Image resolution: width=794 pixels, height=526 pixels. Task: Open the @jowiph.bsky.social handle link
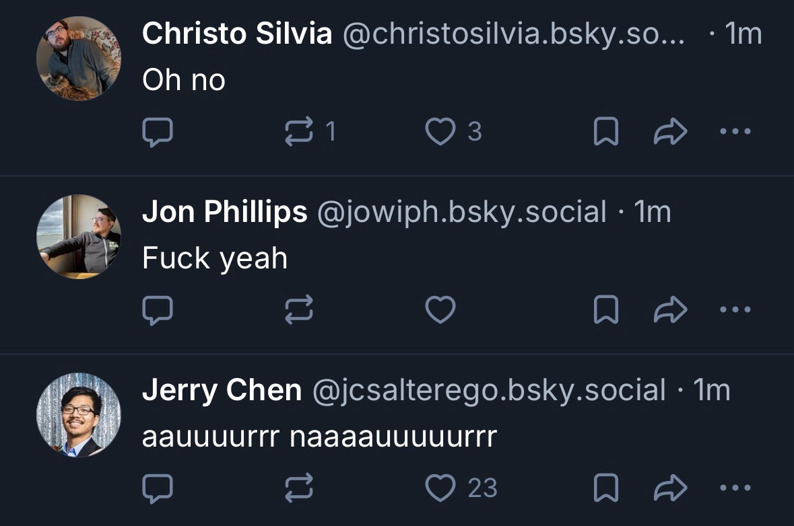click(x=461, y=212)
